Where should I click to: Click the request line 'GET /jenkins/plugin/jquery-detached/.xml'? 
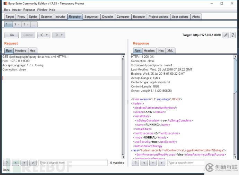29,57
